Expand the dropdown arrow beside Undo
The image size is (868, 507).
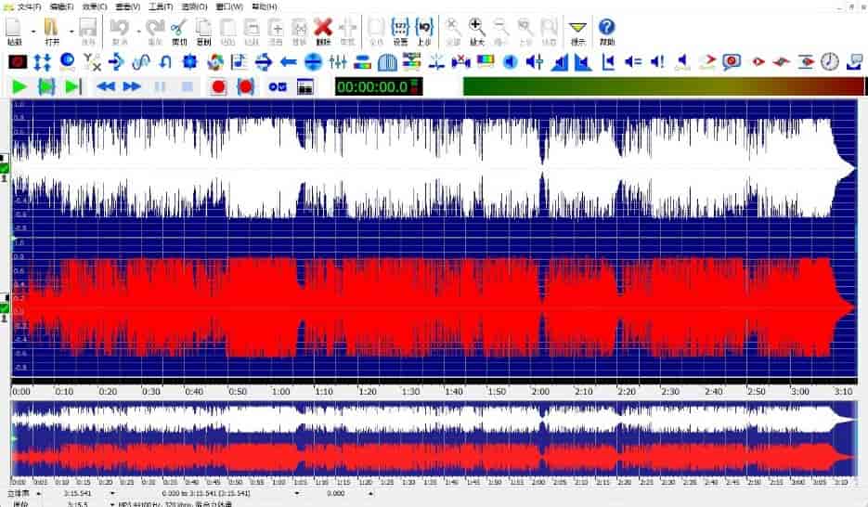(138, 32)
